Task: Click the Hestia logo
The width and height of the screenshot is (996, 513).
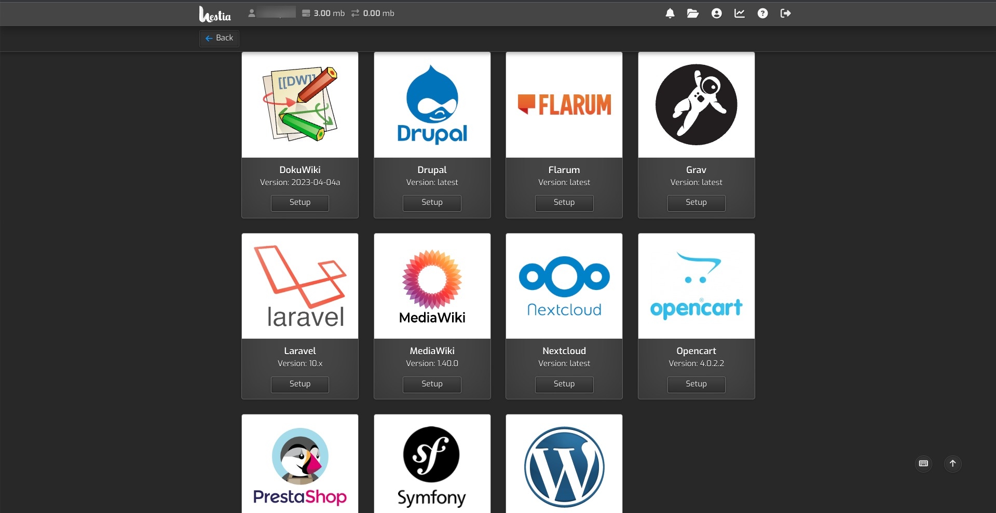Action: [x=215, y=14]
